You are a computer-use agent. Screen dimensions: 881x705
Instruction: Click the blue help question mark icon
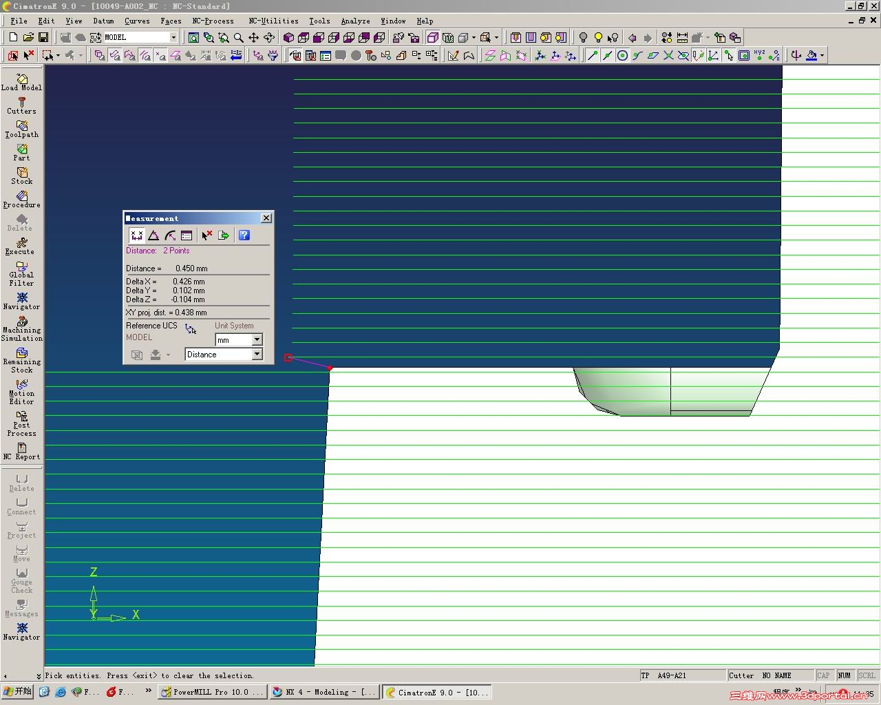[244, 235]
